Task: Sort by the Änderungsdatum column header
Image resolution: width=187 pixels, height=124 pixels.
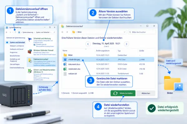Action: [103, 51]
